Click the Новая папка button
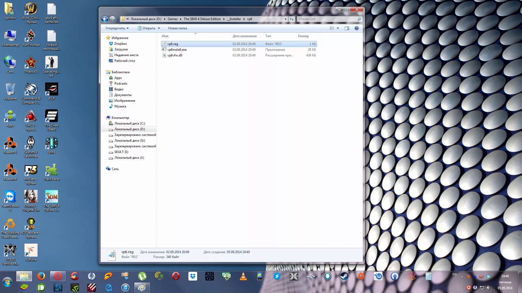Image resolution: width=522 pixels, height=293 pixels. pyautogui.click(x=178, y=28)
